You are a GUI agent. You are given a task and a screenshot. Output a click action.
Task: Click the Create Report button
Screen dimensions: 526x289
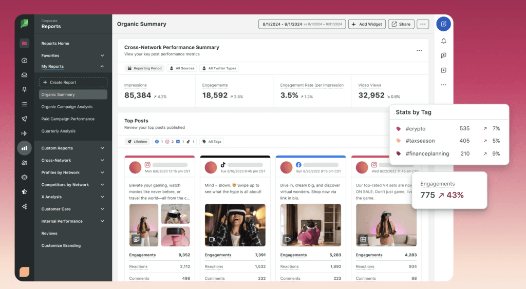(x=73, y=82)
